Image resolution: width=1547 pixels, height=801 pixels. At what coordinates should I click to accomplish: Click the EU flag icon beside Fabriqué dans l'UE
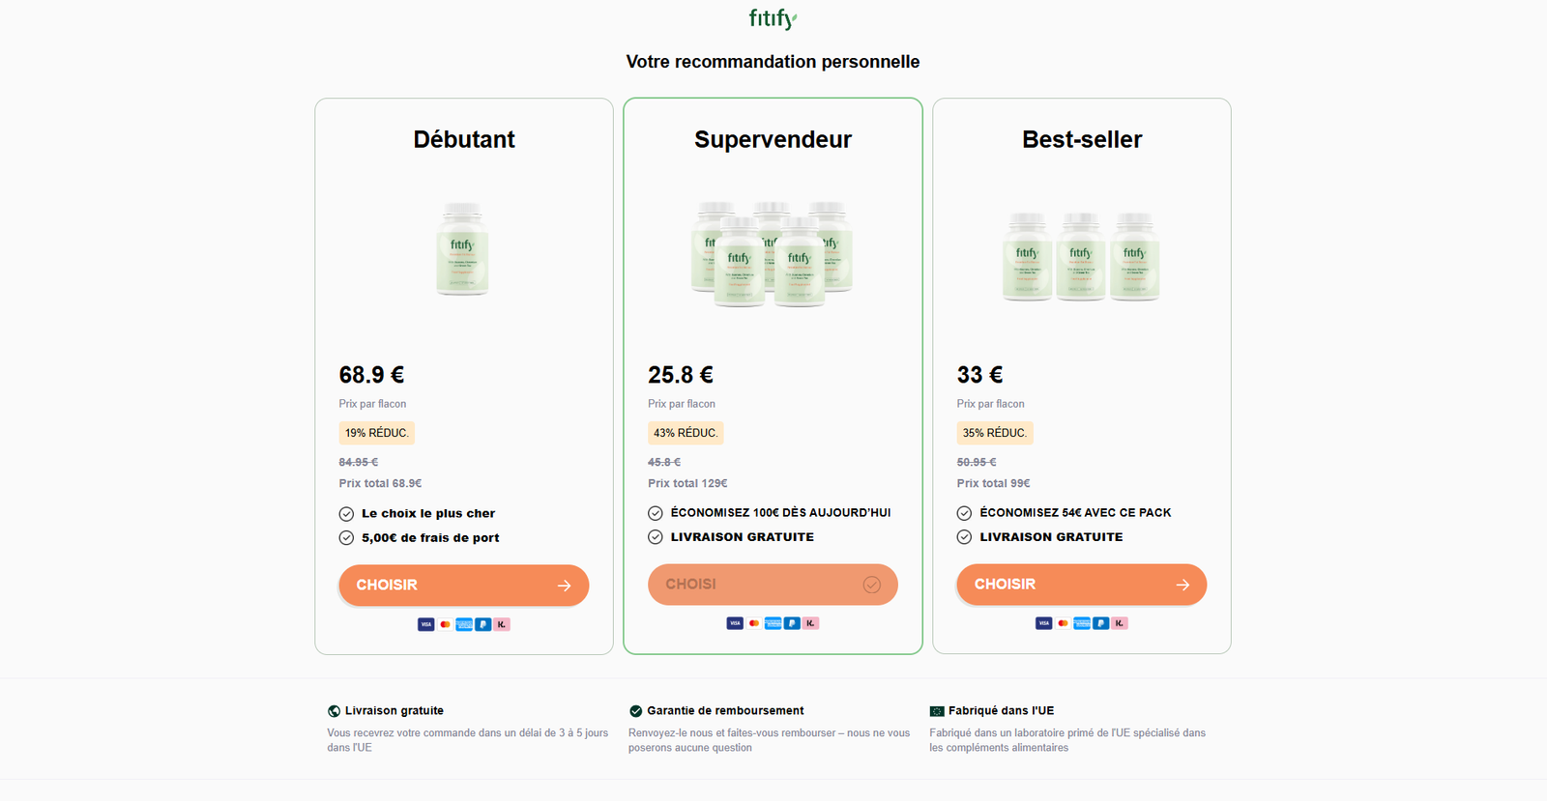coord(936,711)
